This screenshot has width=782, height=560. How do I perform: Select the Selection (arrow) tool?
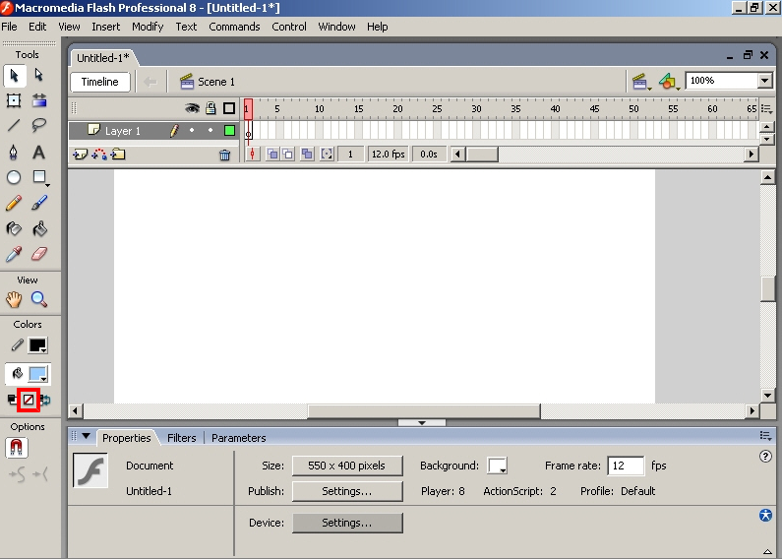point(14,76)
